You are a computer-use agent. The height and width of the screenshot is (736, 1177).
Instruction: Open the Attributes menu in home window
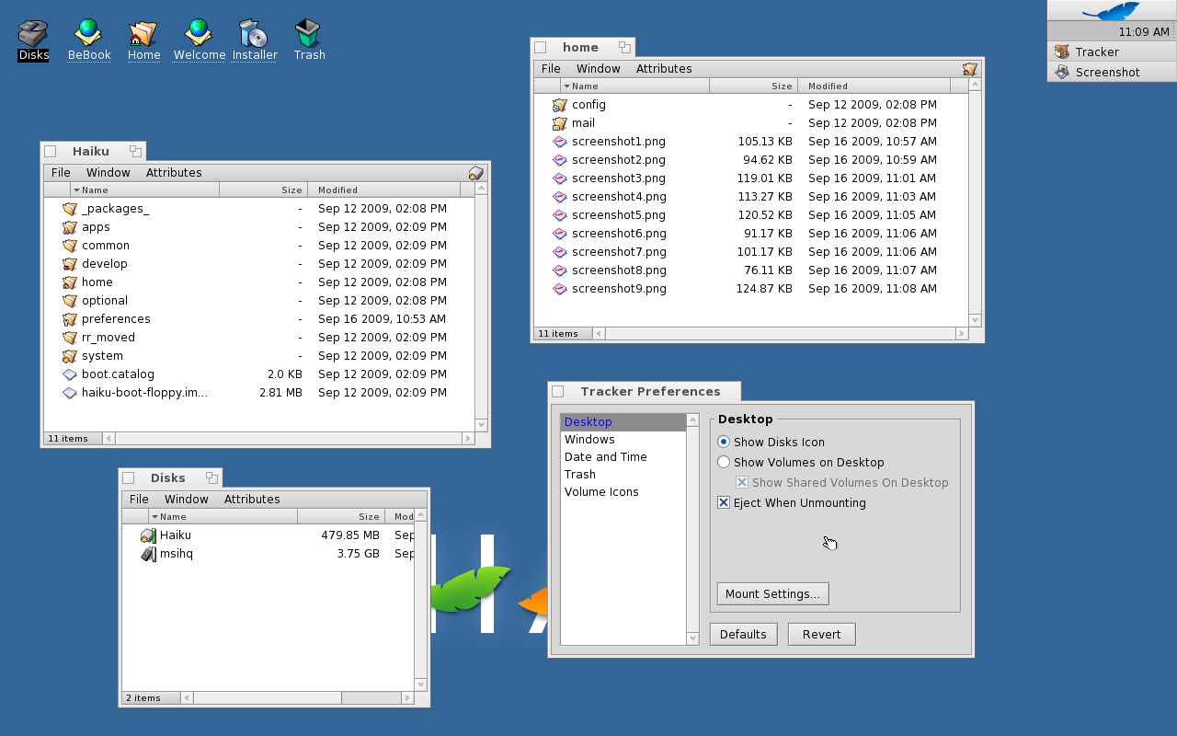click(x=664, y=69)
